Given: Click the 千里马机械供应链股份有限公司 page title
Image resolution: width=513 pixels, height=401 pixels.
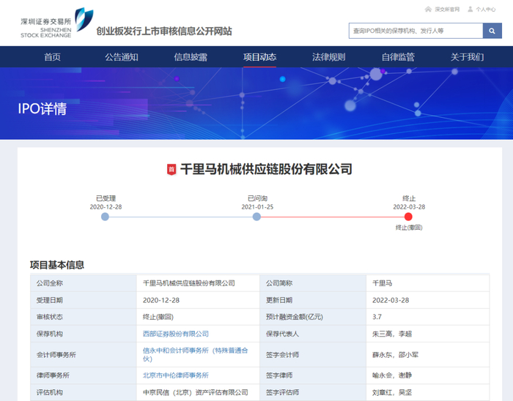Looking at the screenshot, I should point(266,169).
